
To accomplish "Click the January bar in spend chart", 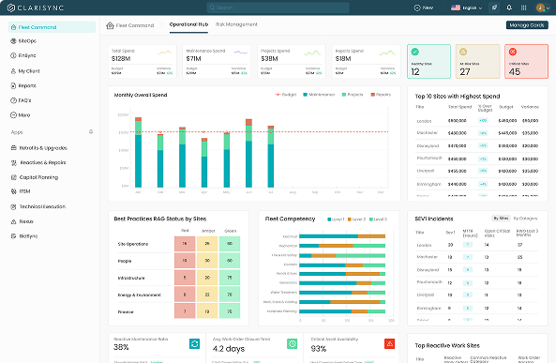I will click(x=138, y=152).
